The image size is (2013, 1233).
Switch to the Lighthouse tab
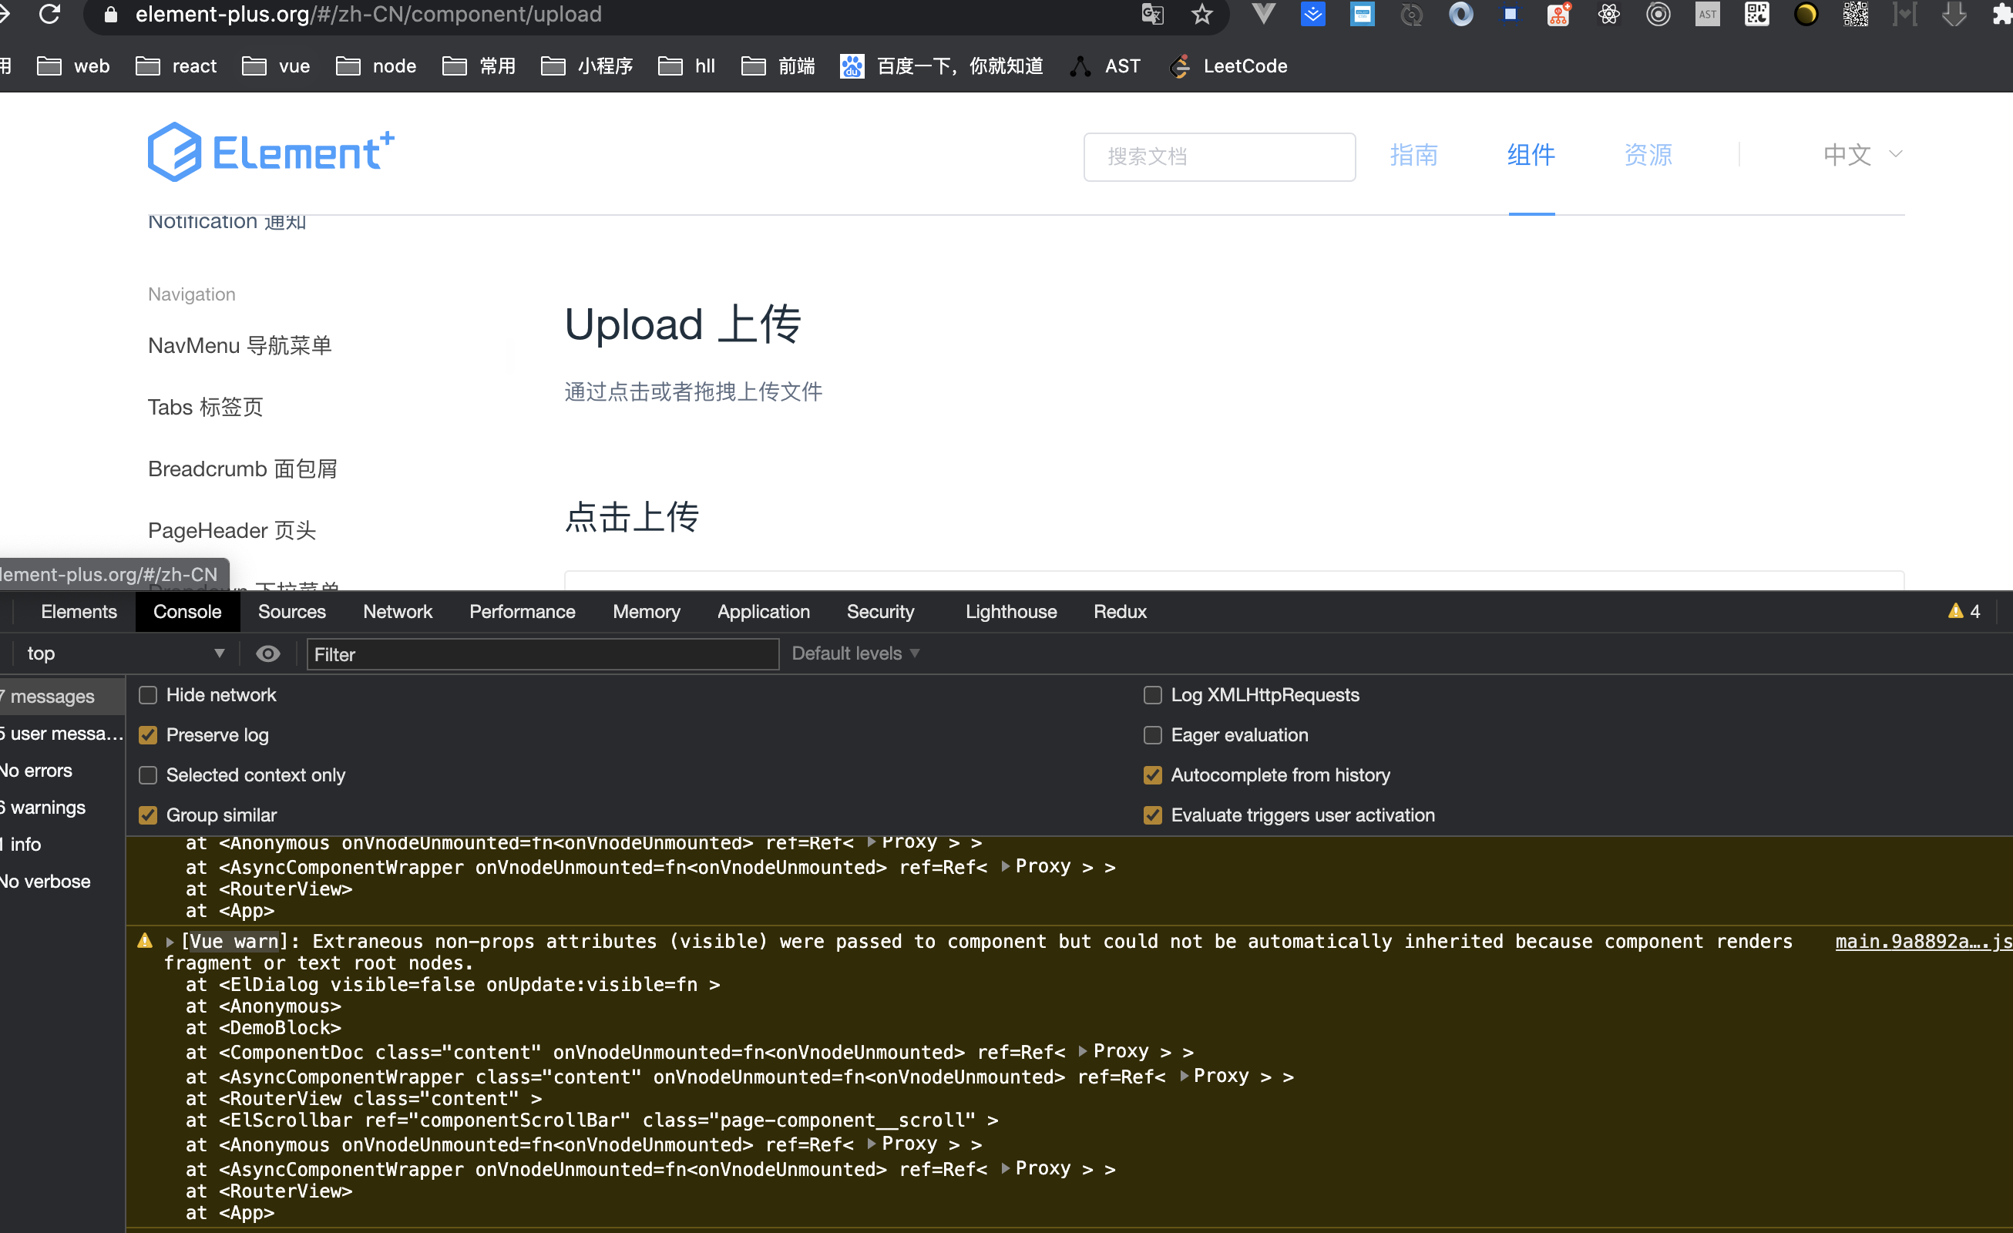click(x=1010, y=612)
